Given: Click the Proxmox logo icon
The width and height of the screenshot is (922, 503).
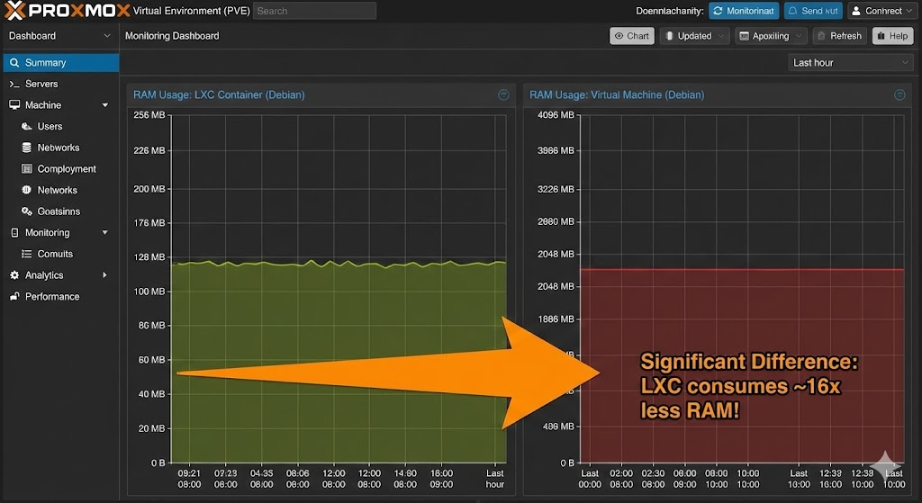Looking at the screenshot, I should [x=14, y=11].
